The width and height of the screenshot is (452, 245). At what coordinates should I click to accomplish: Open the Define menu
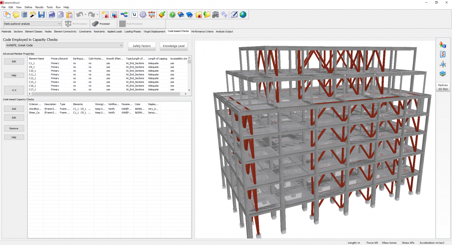coord(28,7)
